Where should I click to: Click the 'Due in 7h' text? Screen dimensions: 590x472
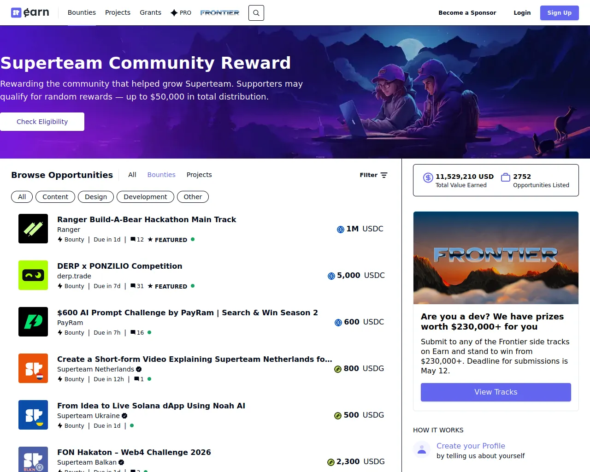click(107, 333)
